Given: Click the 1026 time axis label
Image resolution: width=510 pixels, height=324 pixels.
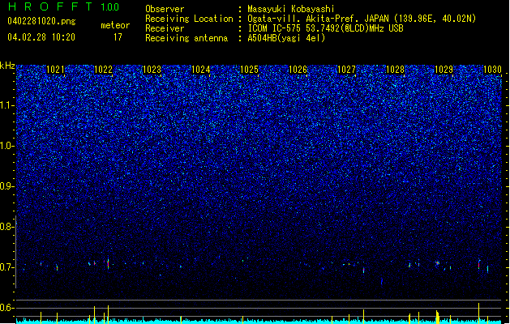Looking at the screenshot, I should pos(298,70).
